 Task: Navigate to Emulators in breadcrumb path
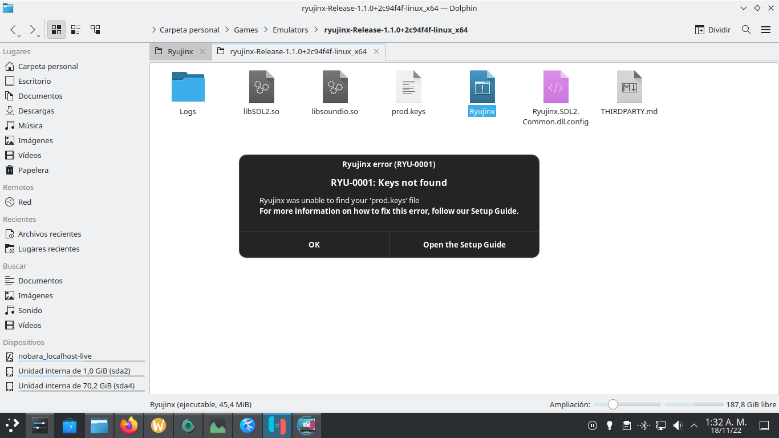tap(290, 30)
